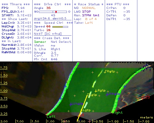Click the LMD STOP status text
The height and width of the screenshot is (123, 154).
(x=82, y=12)
